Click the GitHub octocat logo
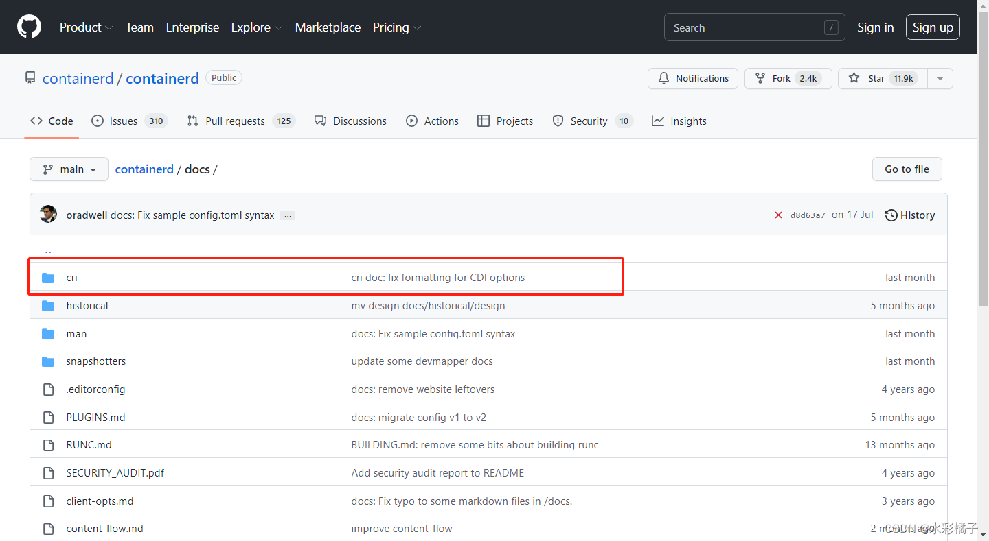Screen dimensions: 989x541 [29, 27]
